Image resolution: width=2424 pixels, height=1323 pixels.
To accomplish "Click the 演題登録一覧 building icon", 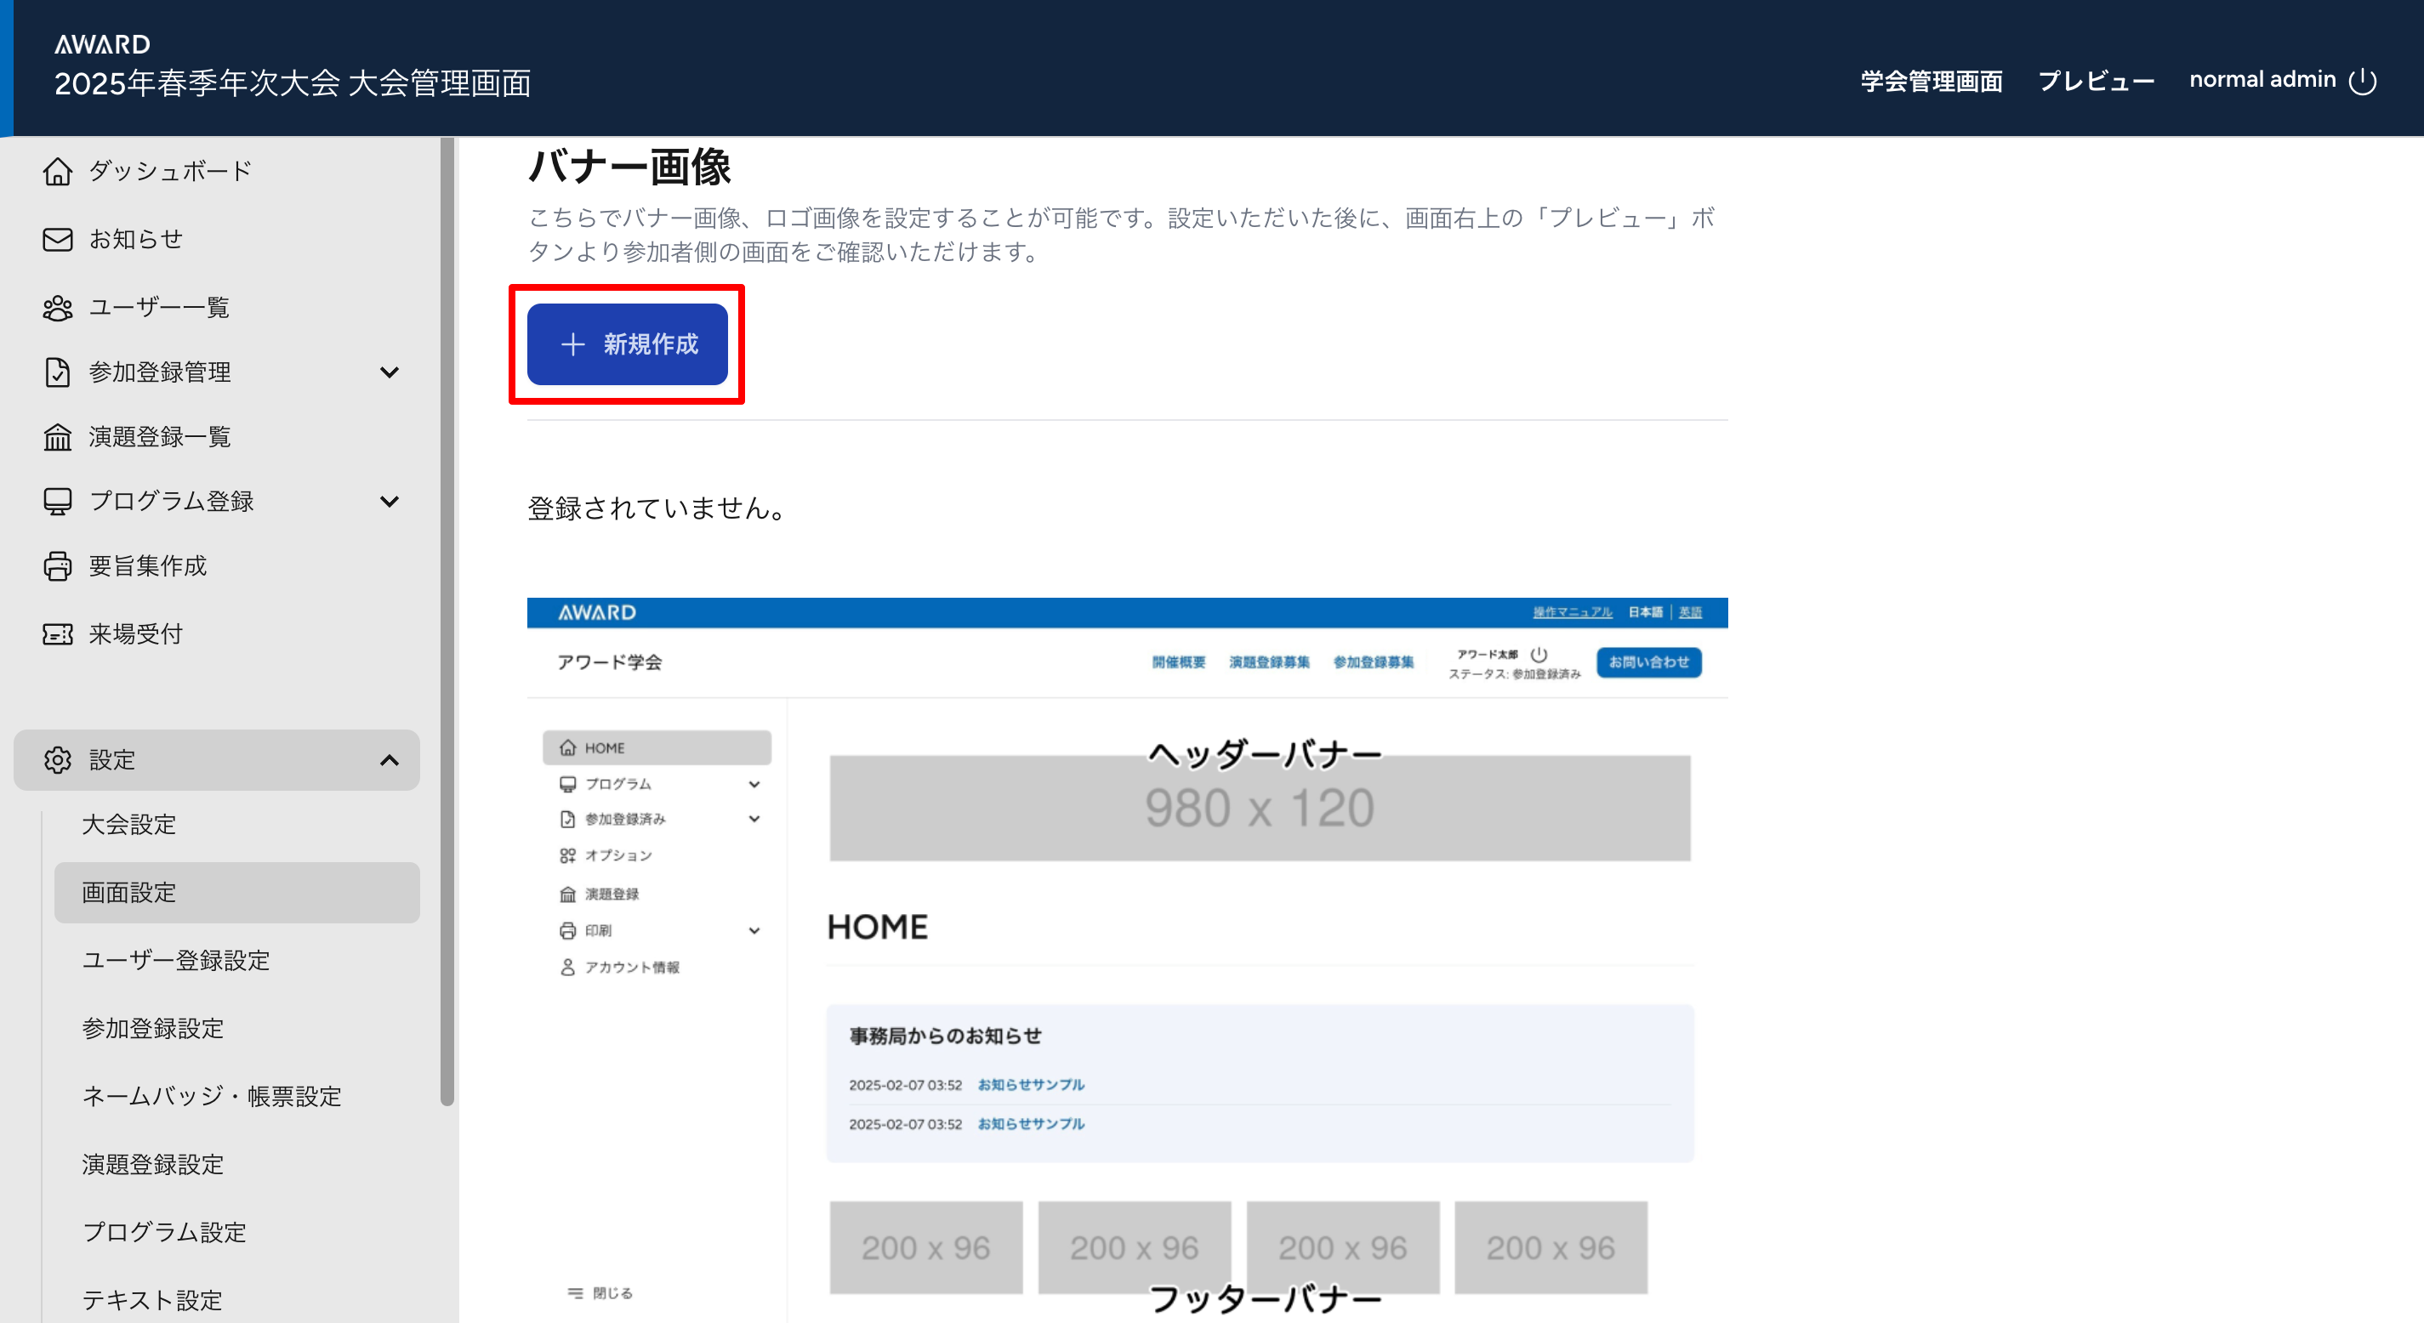I will [x=57, y=437].
